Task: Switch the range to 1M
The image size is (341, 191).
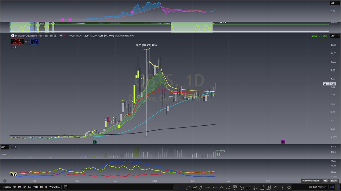Action: (x=19, y=187)
